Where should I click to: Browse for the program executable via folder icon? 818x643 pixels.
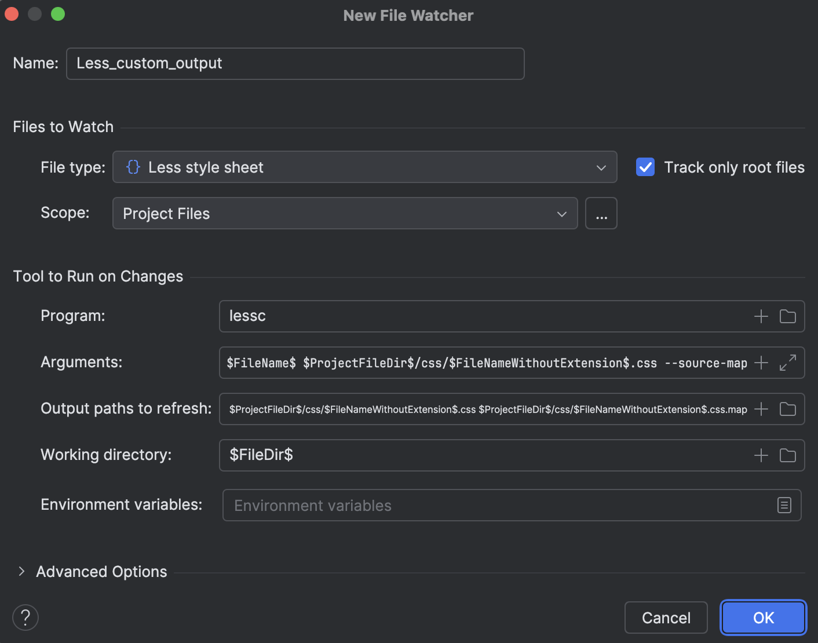(787, 316)
